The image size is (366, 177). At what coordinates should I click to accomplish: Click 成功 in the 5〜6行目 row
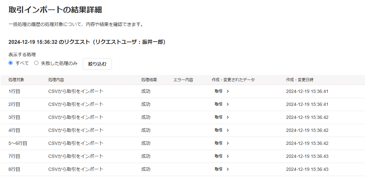coord(146,143)
